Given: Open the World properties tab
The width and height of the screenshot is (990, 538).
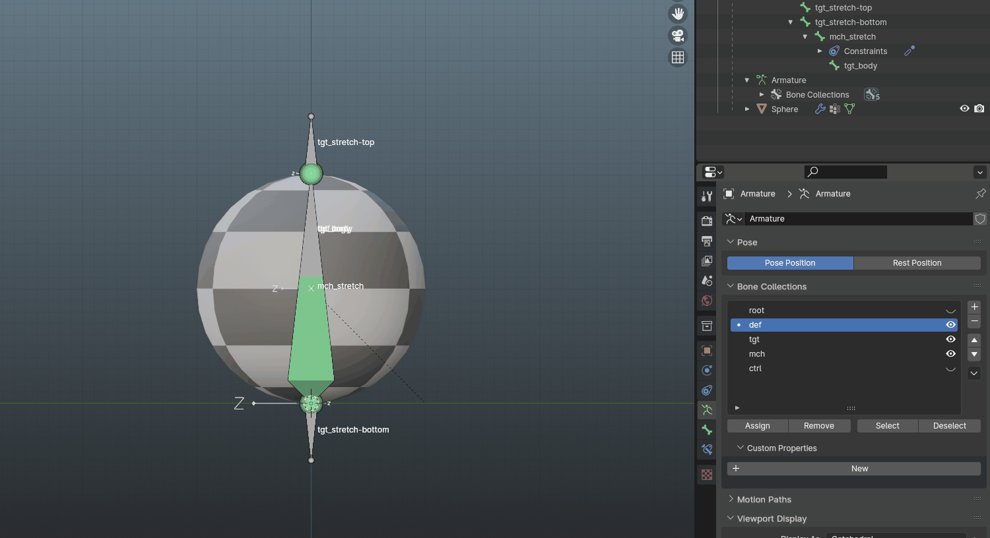Looking at the screenshot, I should pos(707,301).
